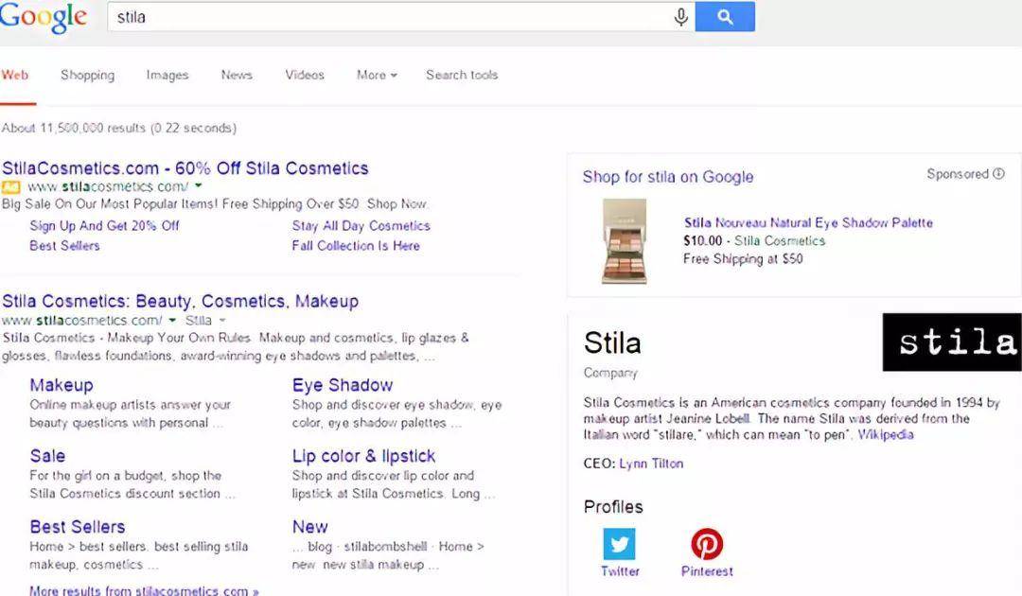Click the Stila company title in knowledge panel

click(x=612, y=342)
